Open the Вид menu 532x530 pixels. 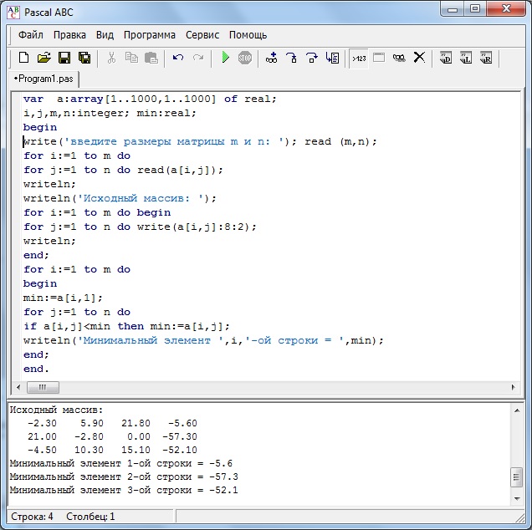coord(105,35)
